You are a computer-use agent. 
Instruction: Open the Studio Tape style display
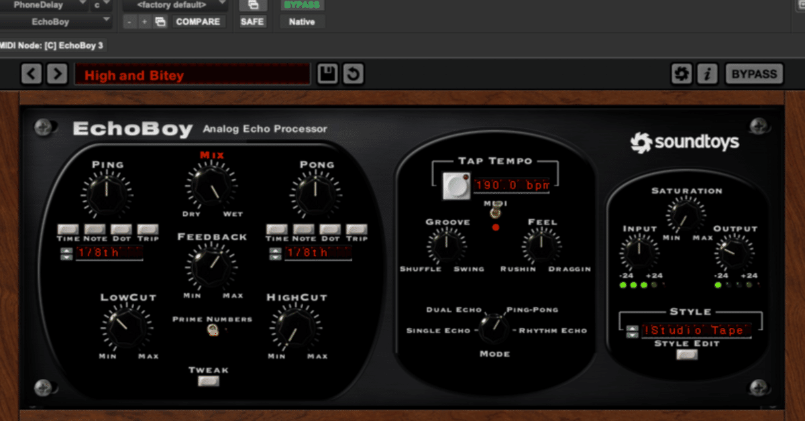696,330
